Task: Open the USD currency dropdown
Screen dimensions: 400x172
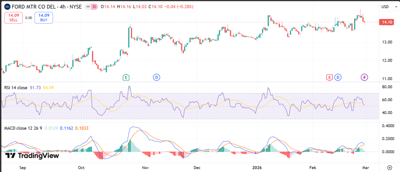Action: pyautogui.click(x=385, y=7)
